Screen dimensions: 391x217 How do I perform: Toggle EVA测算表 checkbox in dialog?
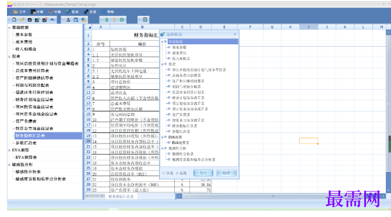coord(169,142)
